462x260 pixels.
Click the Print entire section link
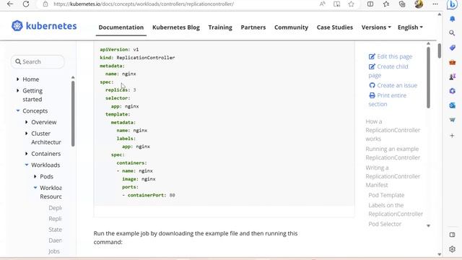pyautogui.click(x=388, y=100)
